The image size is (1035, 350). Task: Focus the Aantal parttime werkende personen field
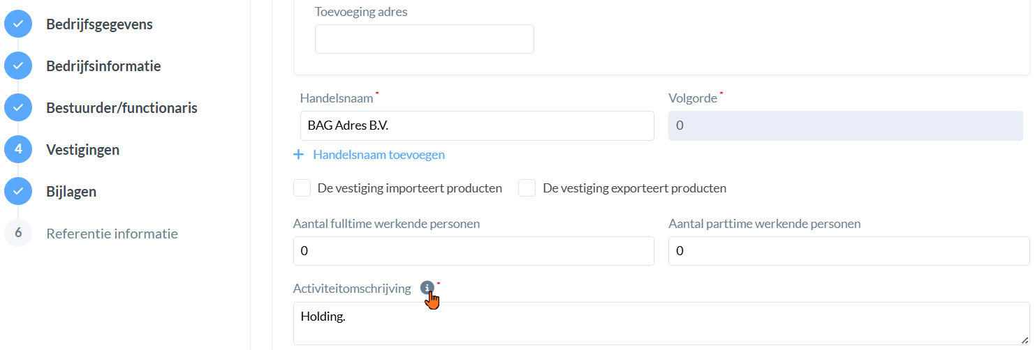(x=849, y=251)
